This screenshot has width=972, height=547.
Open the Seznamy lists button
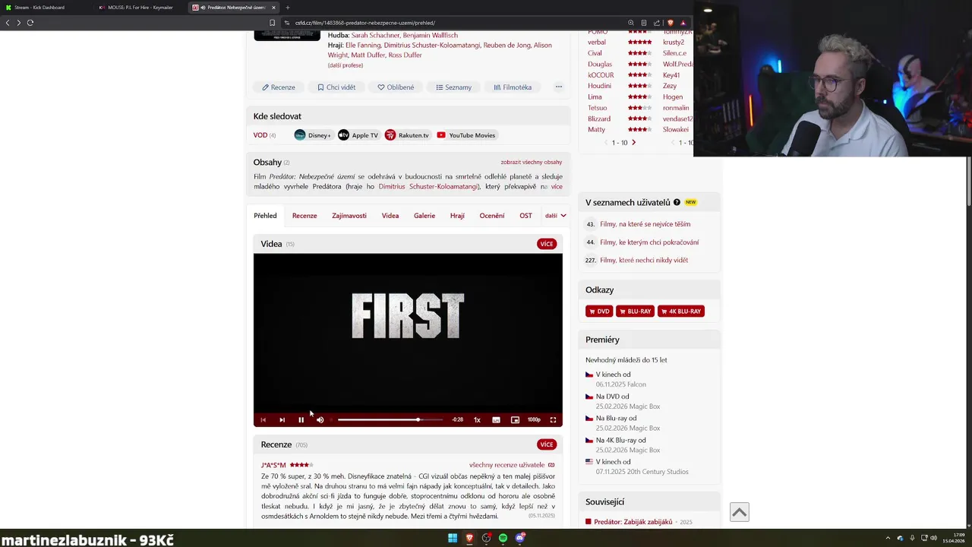click(x=453, y=87)
